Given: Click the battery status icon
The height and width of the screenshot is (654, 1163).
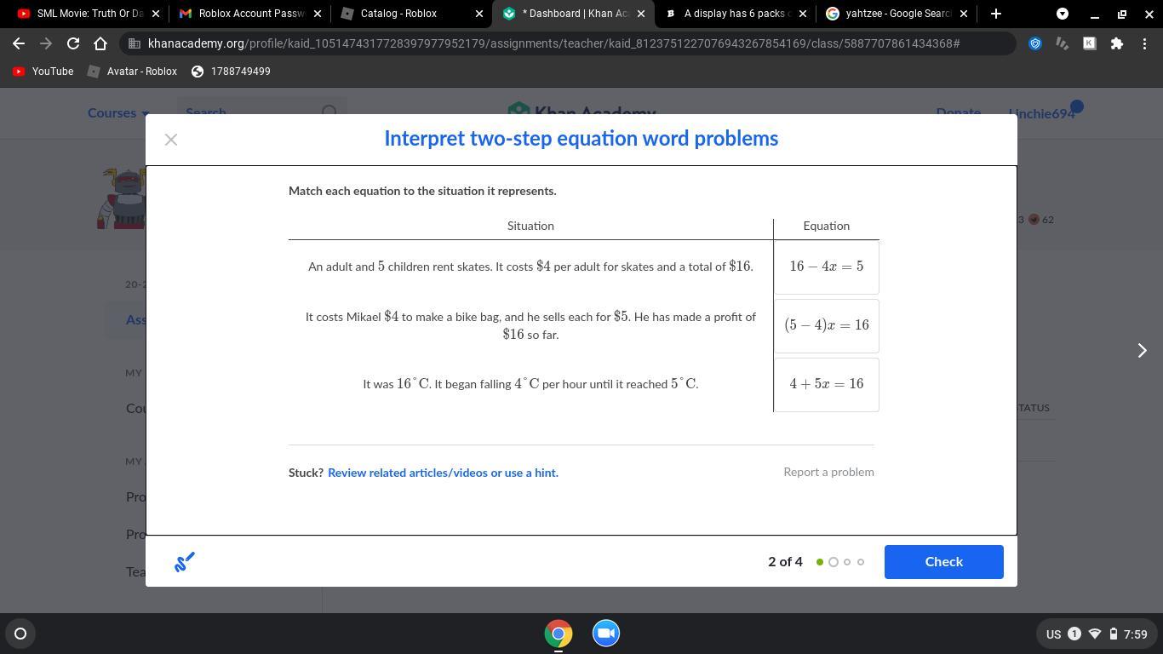Looking at the screenshot, I should (1113, 634).
